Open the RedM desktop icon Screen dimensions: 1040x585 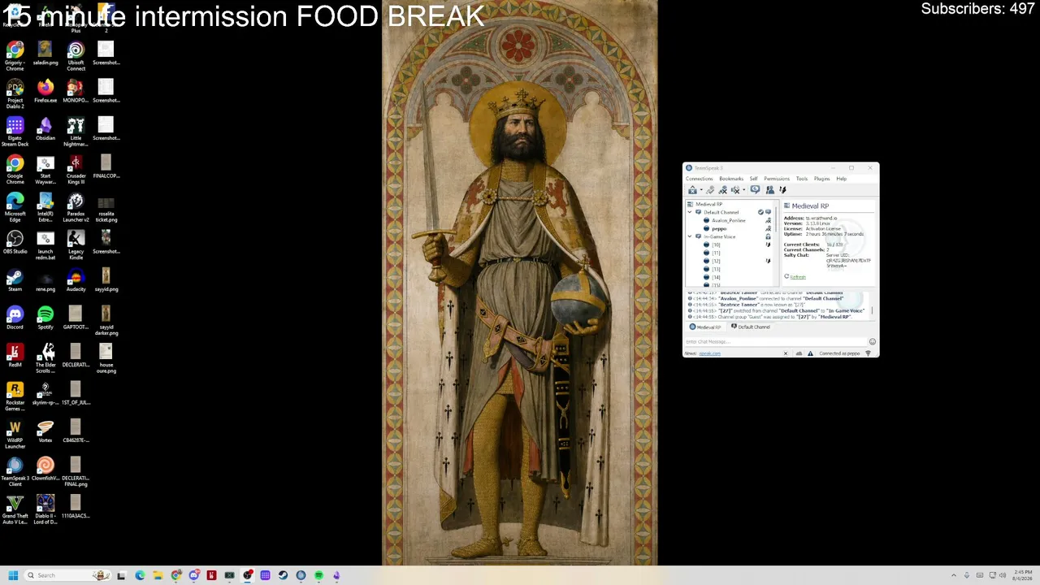[15, 355]
